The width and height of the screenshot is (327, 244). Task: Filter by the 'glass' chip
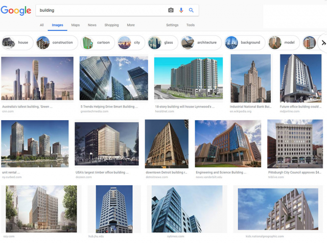tap(162, 42)
